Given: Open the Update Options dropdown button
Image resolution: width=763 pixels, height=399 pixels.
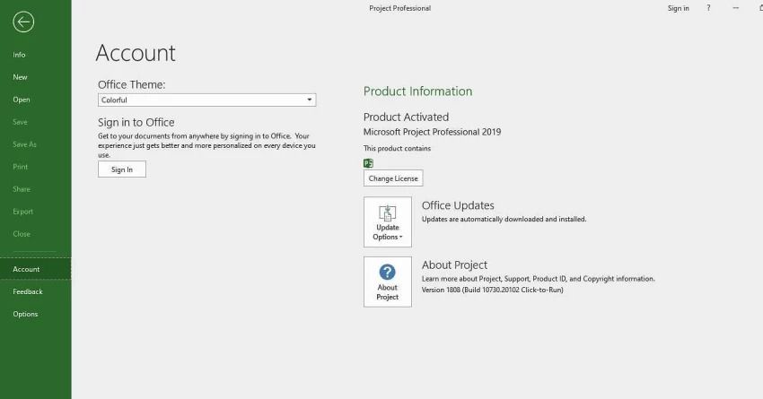Looking at the screenshot, I should [388, 222].
